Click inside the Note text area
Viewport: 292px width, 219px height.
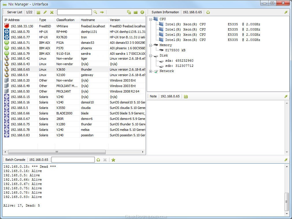point(216,127)
